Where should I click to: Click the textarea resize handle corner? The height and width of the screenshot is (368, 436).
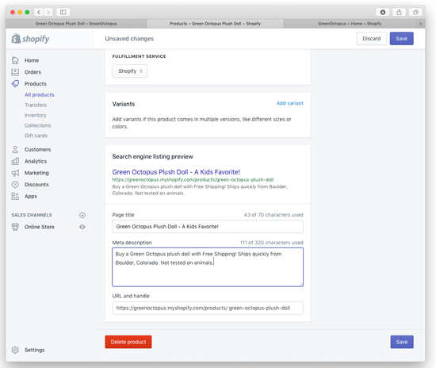[301, 284]
